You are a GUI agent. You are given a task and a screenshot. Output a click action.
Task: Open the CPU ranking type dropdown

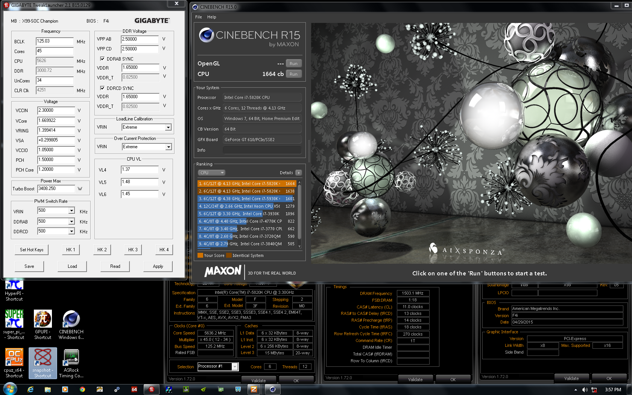coord(211,173)
